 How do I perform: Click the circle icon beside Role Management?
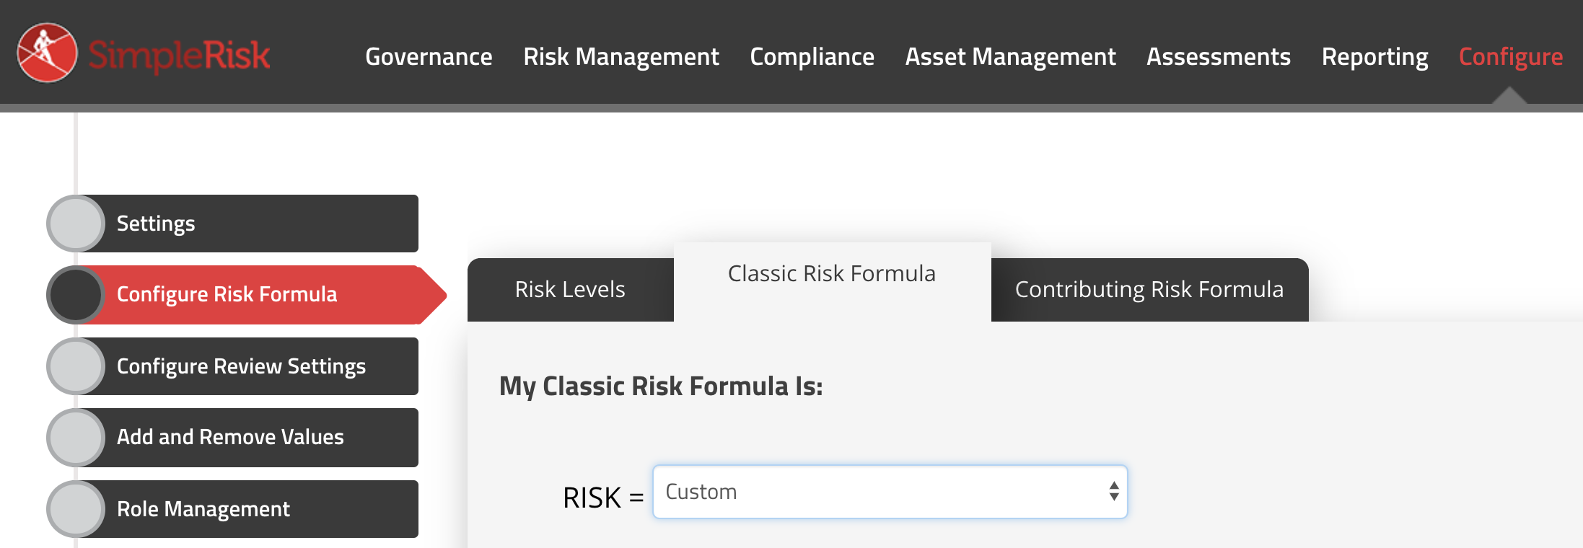76,509
